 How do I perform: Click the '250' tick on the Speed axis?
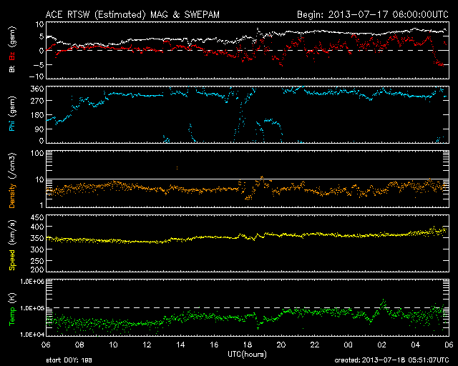pyautogui.click(x=37, y=261)
